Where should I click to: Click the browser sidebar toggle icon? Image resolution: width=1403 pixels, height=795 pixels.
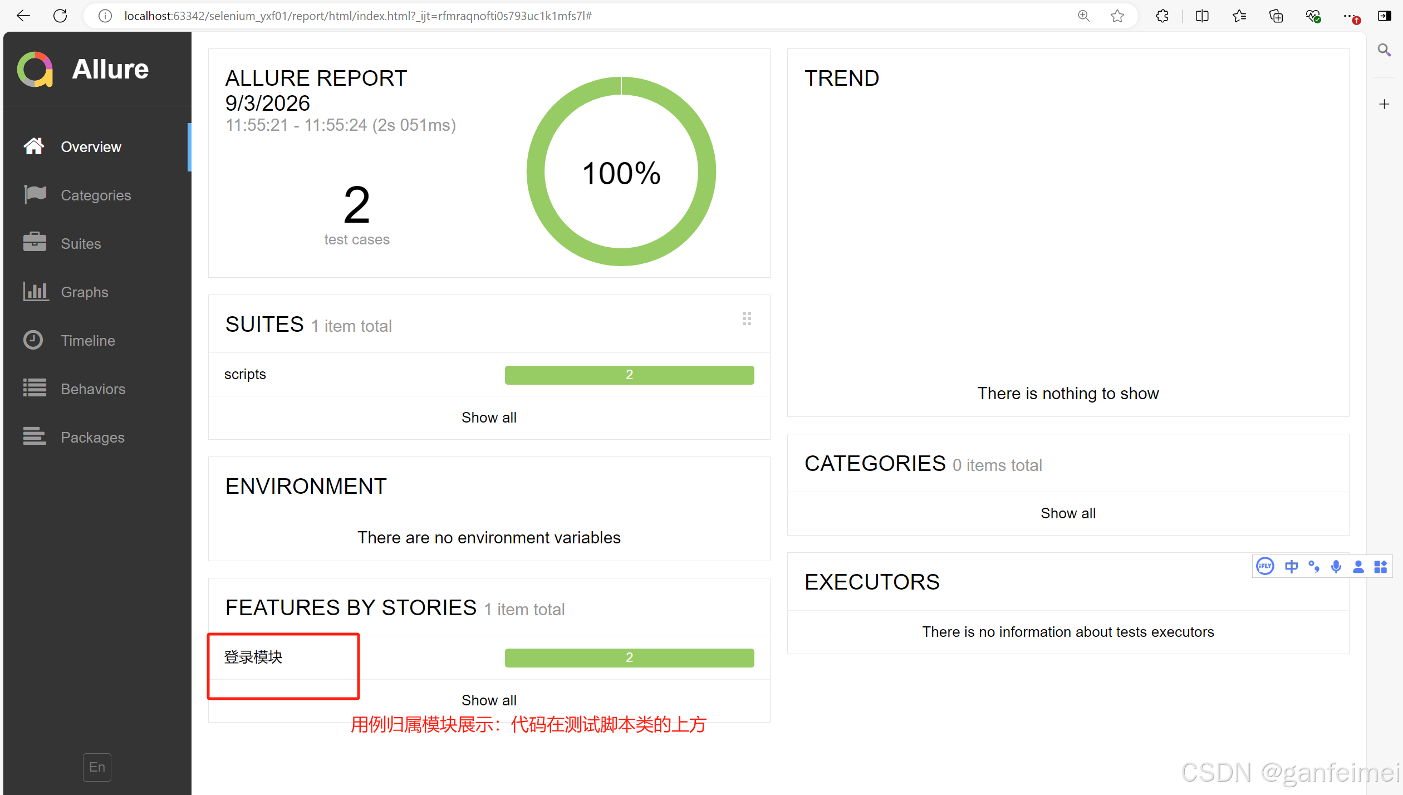click(x=1384, y=16)
